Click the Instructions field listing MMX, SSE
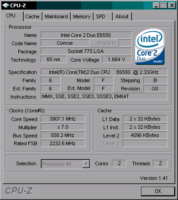Screen dimensions: 178x200 click(x=104, y=96)
